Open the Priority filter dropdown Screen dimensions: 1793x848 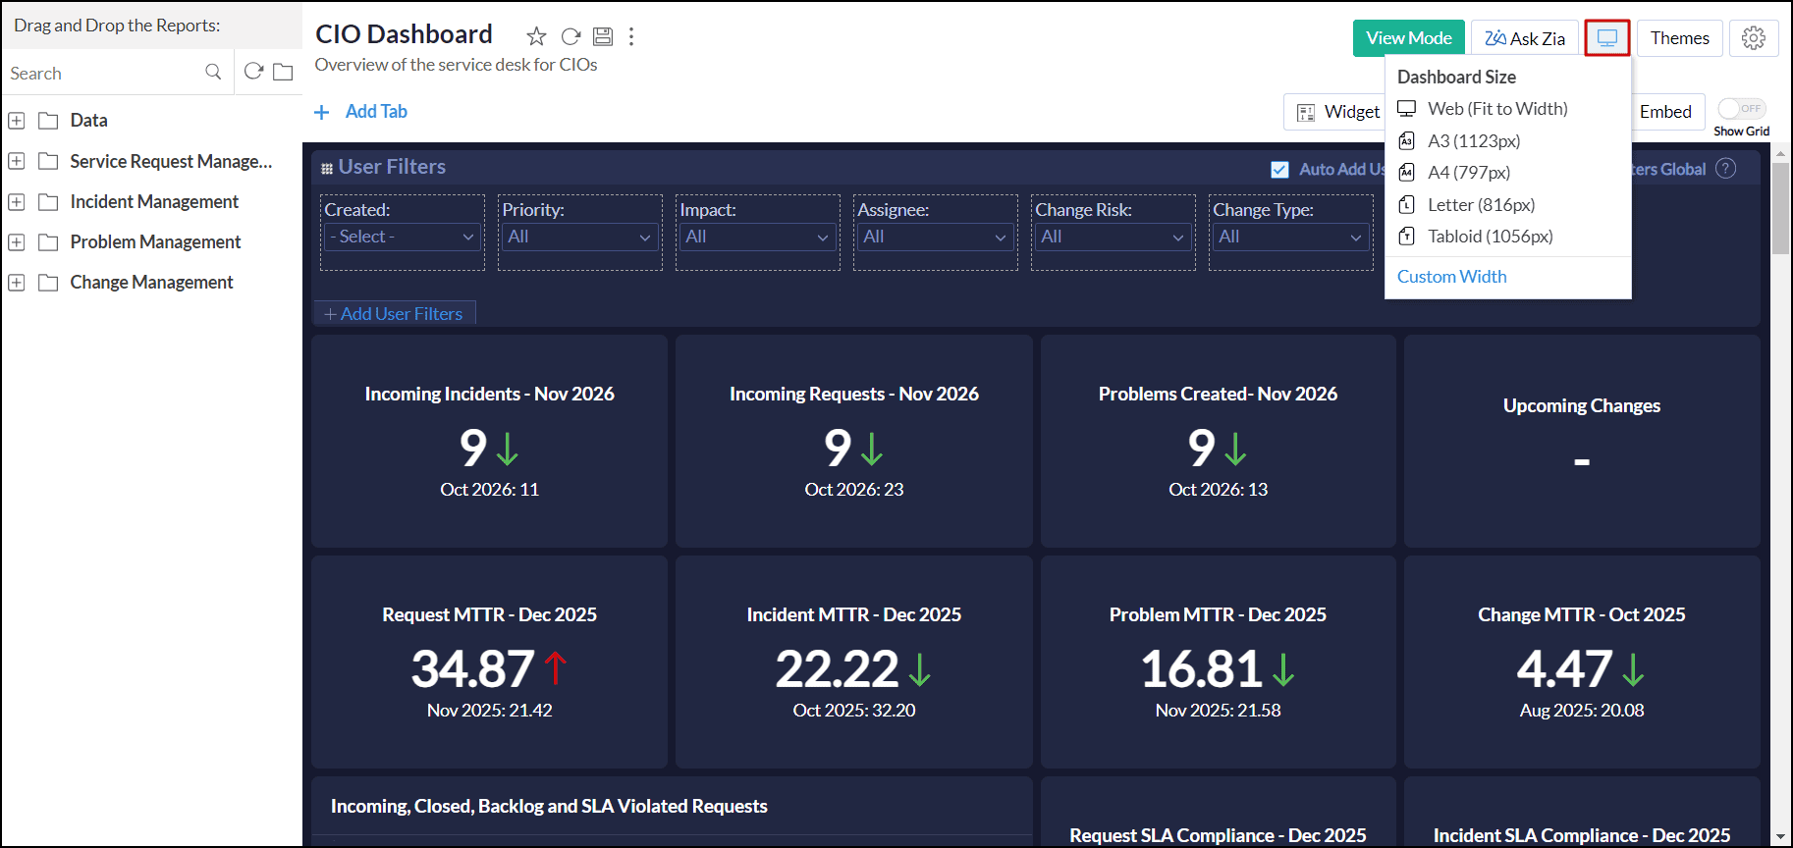[578, 237]
